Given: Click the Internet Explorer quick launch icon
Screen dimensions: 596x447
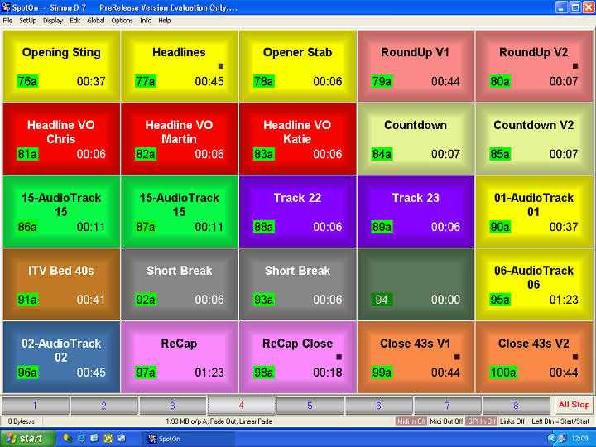Looking at the screenshot, I should pos(80,438).
